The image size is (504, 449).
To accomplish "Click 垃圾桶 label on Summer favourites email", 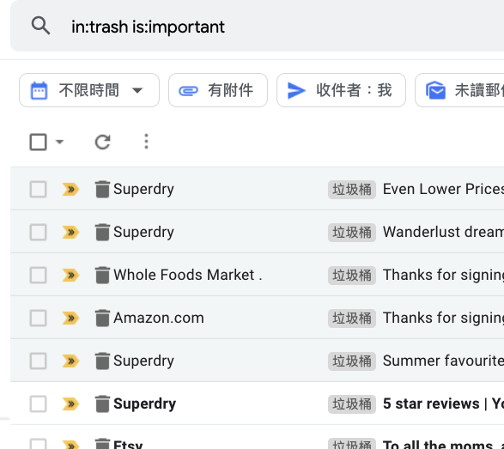I will [x=352, y=361].
